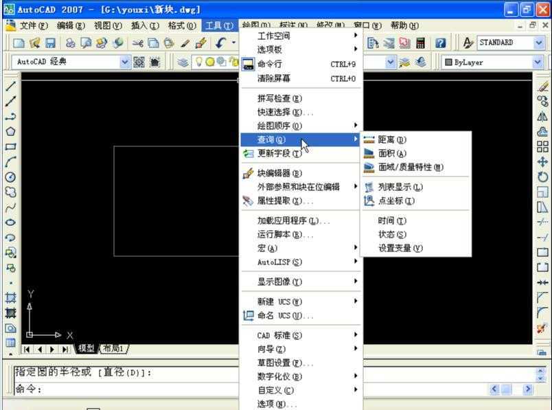Choose 设置变量 from the submenu
Screen dimensions: 552x410
[x=416, y=249]
